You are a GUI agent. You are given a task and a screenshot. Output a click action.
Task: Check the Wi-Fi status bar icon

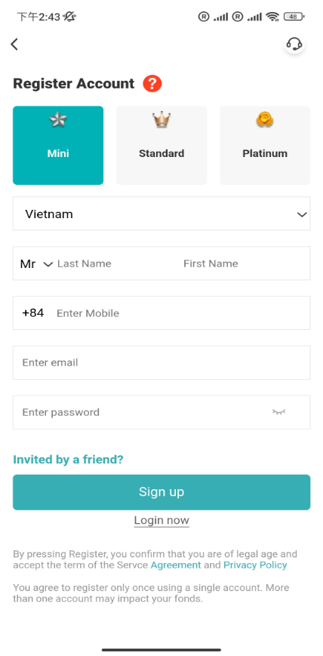click(272, 17)
